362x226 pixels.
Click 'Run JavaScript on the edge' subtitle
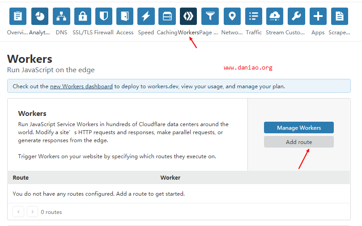51,70
